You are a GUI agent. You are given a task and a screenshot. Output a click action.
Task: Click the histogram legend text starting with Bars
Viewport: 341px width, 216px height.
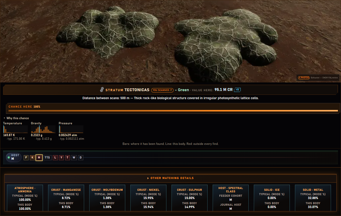coord(170,144)
